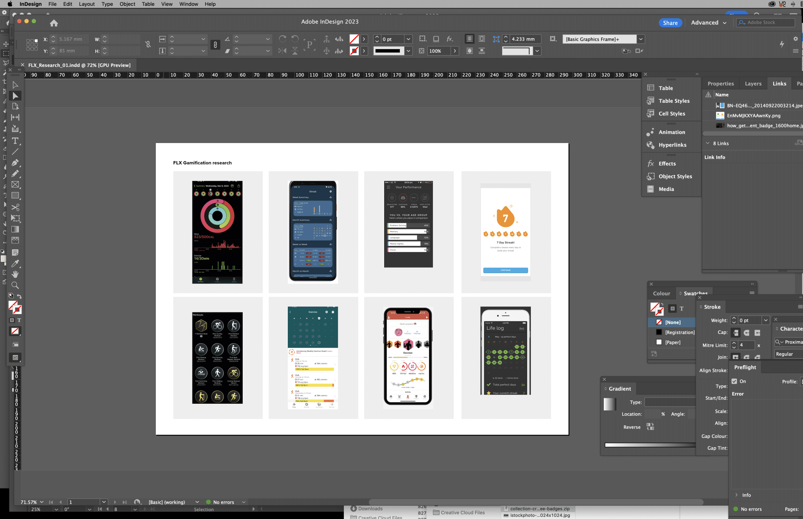
Task: Select the Hand tool
Action: coord(15,274)
